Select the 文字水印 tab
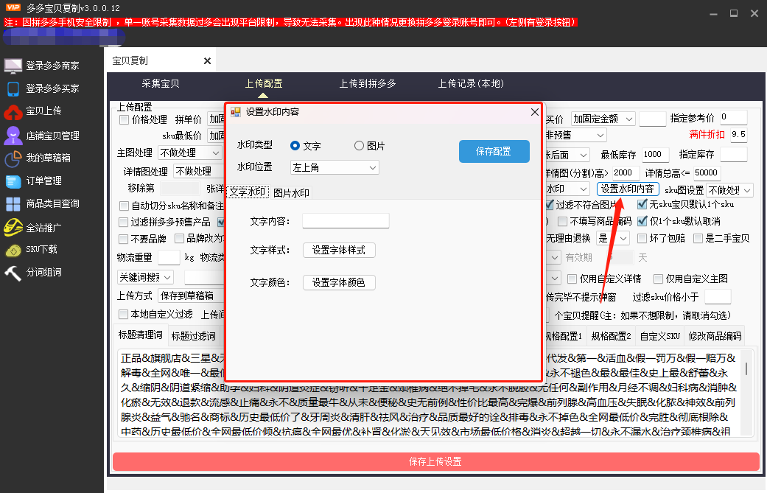Image resolution: width=767 pixels, height=493 pixels. [248, 192]
